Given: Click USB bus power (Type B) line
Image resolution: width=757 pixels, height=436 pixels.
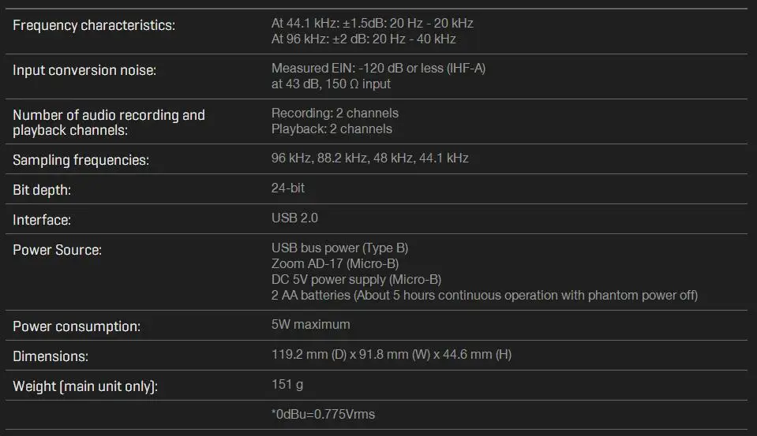Looking at the screenshot, I should click(340, 248).
